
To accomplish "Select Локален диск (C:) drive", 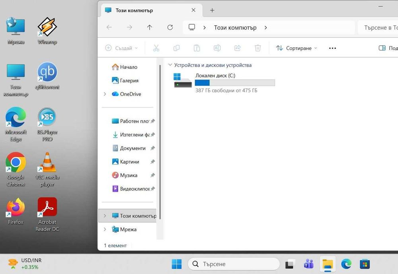I will pos(224,83).
